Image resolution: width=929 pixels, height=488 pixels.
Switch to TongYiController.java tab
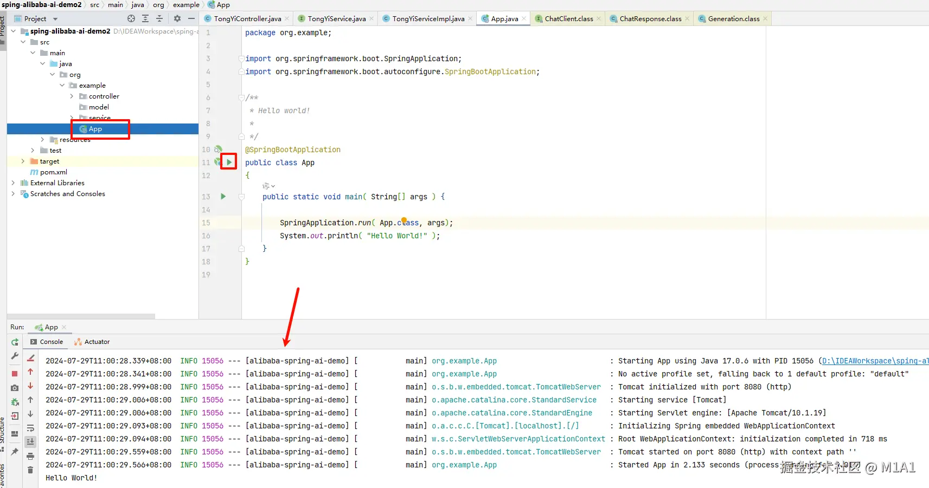(247, 18)
